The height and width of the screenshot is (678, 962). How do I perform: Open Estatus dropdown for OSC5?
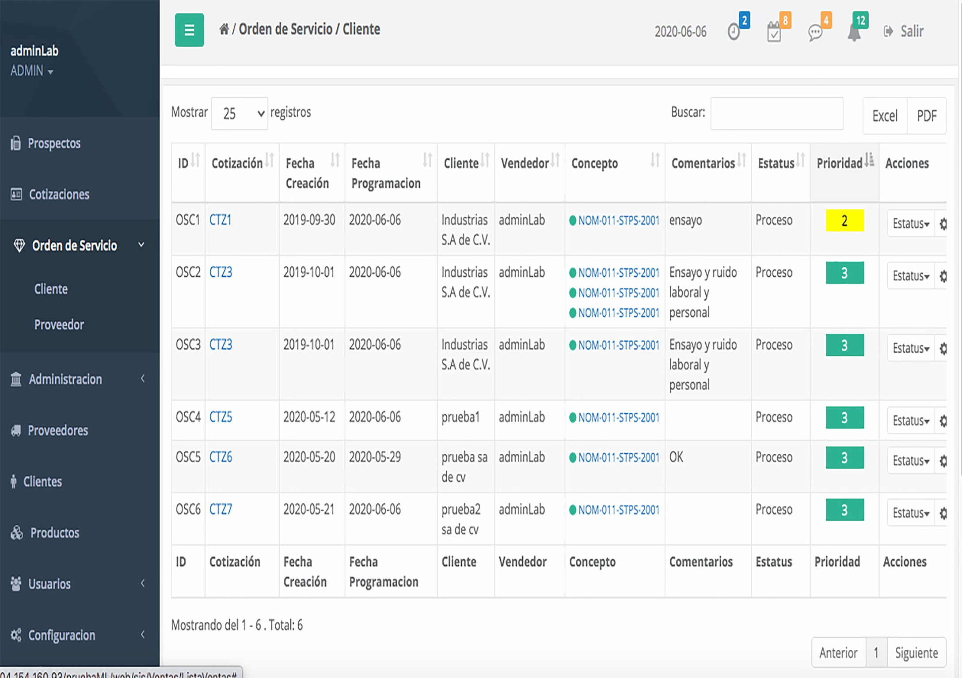(911, 461)
